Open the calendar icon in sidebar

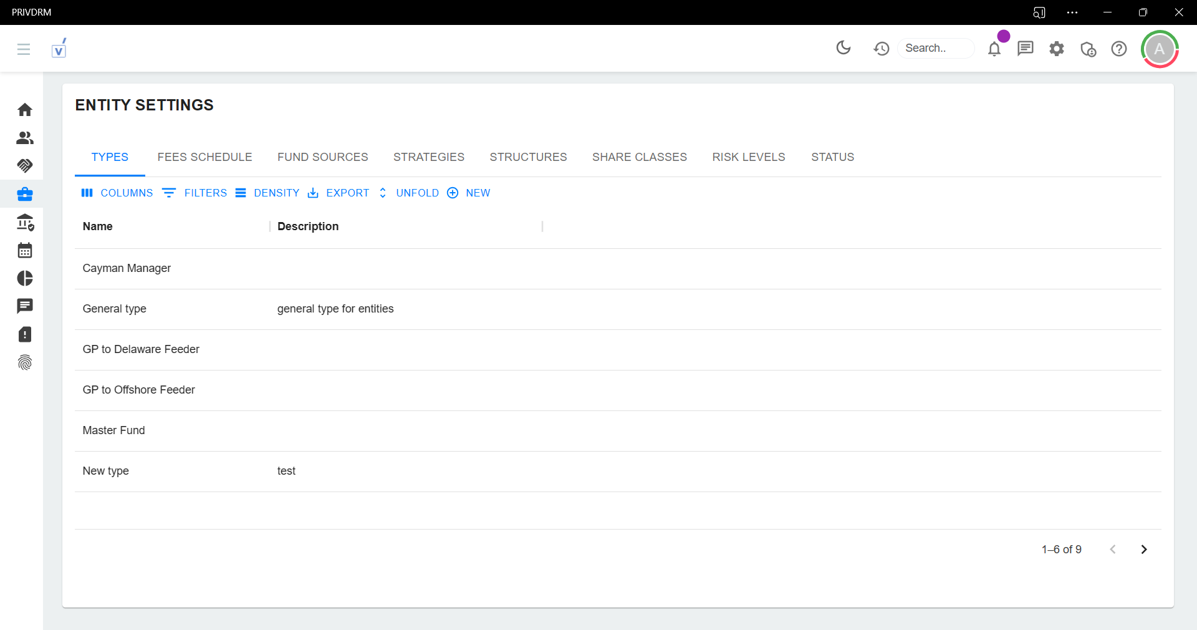point(25,251)
